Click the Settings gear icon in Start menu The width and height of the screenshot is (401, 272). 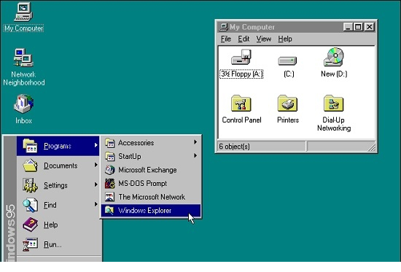[x=30, y=185]
